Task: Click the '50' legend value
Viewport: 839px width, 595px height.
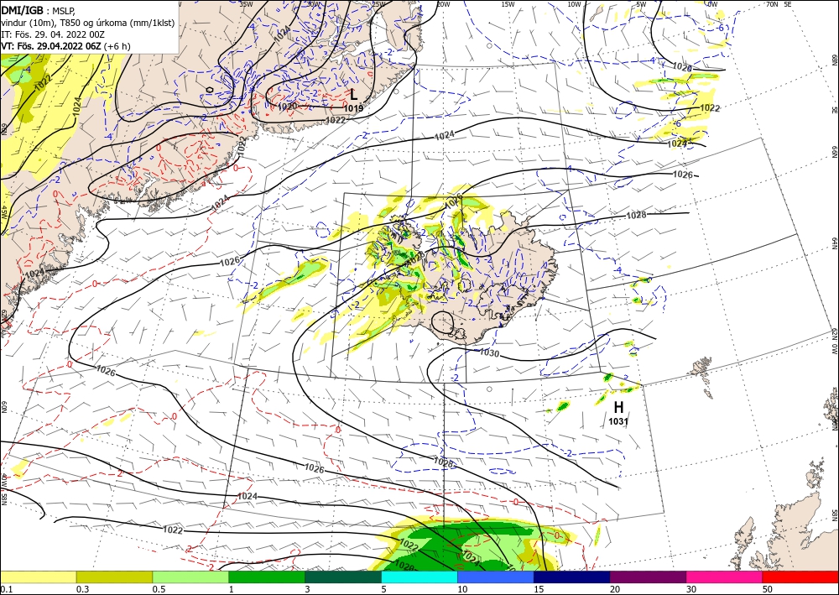Action: (768, 589)
